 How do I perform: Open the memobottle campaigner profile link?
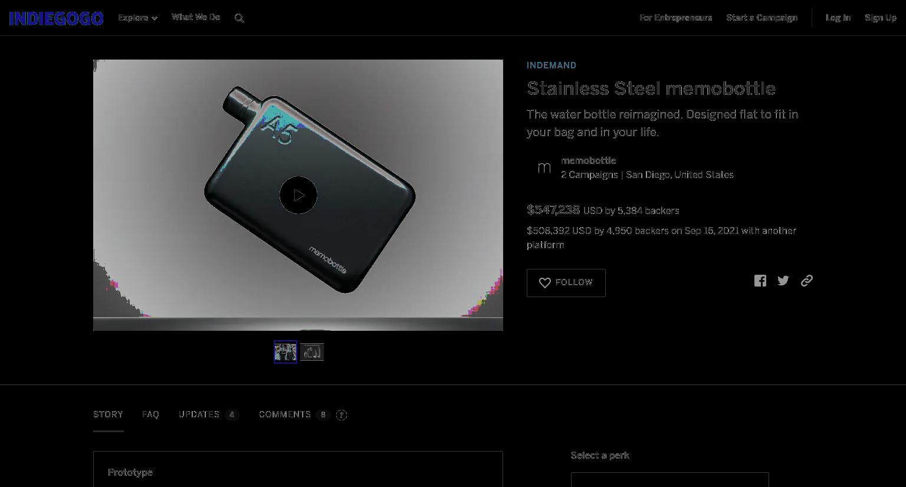[589, 160]
